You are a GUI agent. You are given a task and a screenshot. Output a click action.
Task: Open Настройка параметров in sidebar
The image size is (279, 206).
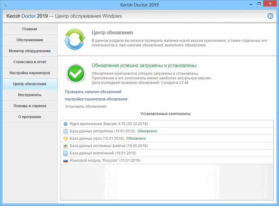point(29,73)
